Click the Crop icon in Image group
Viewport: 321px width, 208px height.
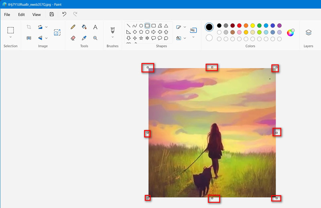click(x=29, y=27)
